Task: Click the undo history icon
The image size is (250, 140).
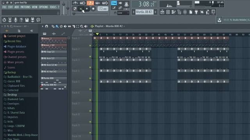Action: pos(4,20)
